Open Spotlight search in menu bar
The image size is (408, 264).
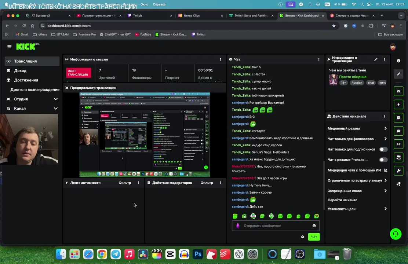[362, 4]
